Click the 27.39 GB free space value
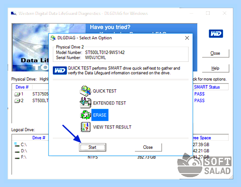This screenshot has height=187, width=241. [201, 145]
